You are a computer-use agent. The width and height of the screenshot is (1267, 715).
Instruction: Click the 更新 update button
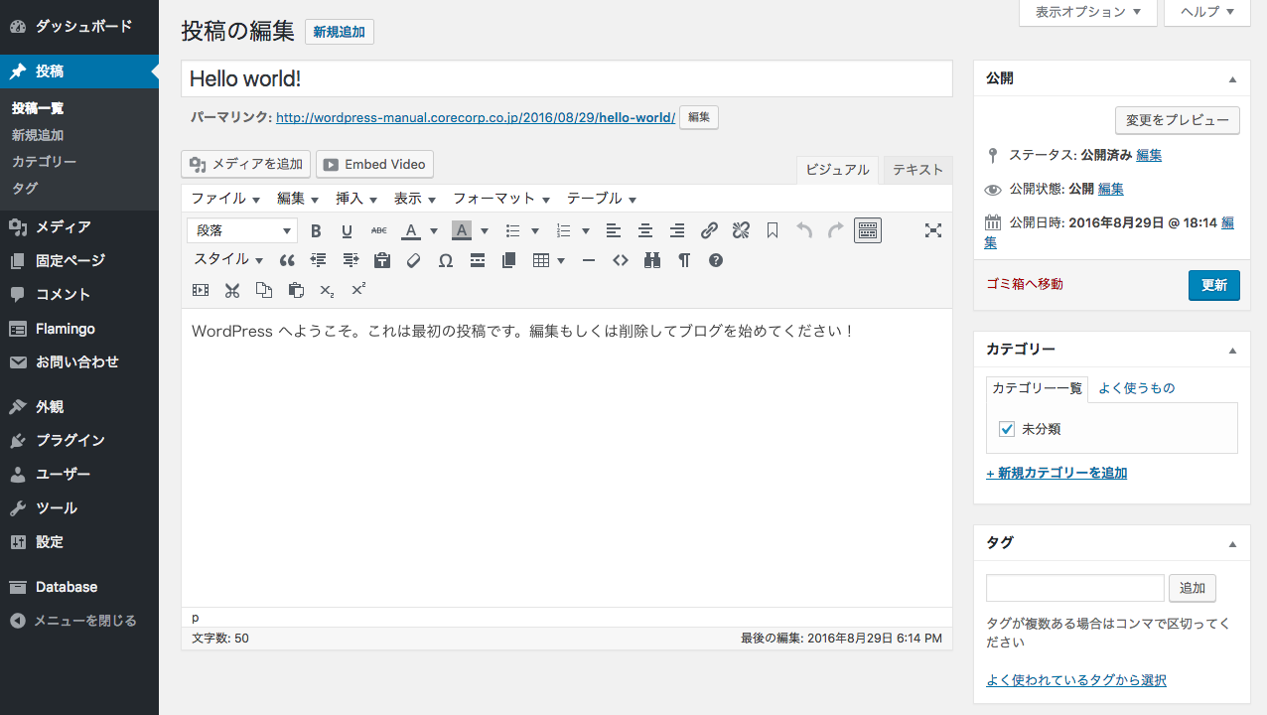(1213, 285)
